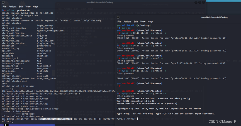Open View menu in the MySQL terminal window
This screenshot has height=126, width=241.
(x=143, y=22)
